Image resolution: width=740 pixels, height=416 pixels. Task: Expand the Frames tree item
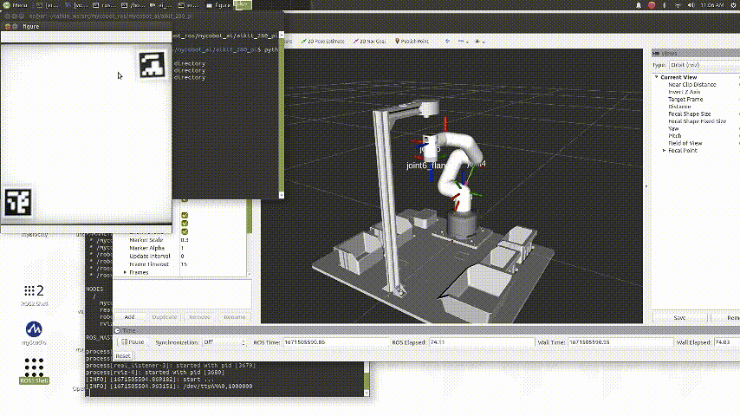click(127, 272)
